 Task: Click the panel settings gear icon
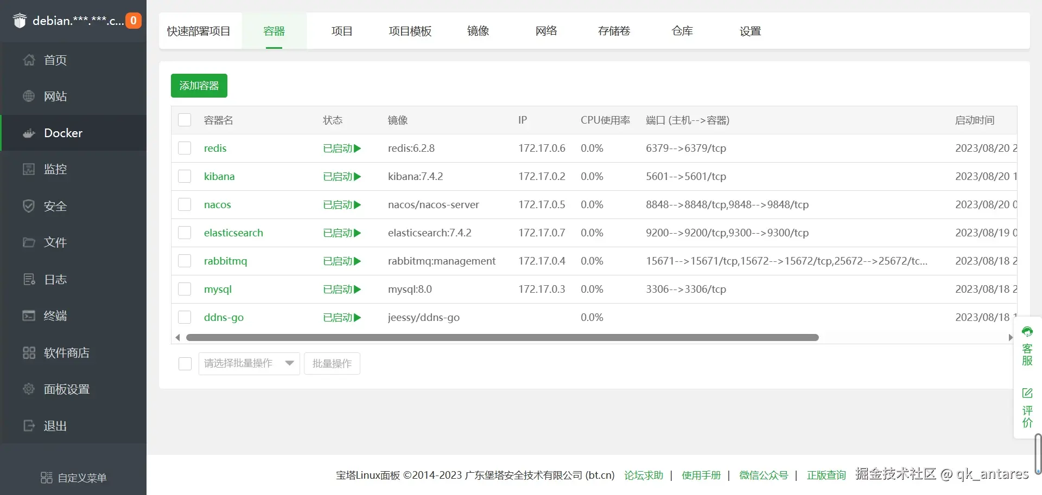pos(29,389)
